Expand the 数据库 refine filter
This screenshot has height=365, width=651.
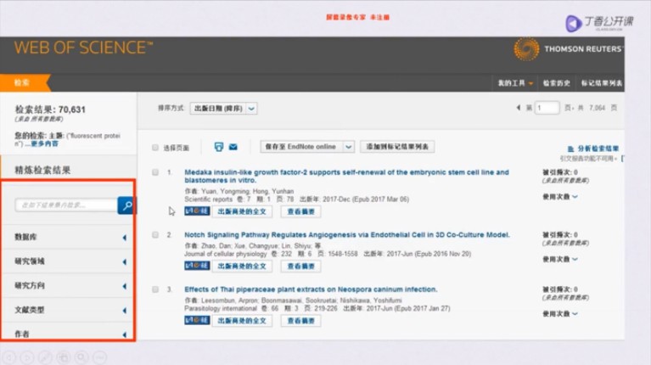point(70,238)
